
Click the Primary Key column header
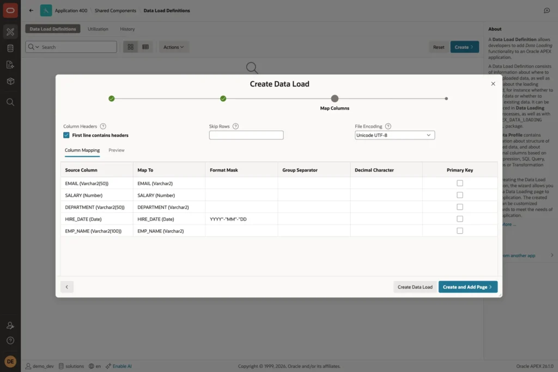pos(460,170)
